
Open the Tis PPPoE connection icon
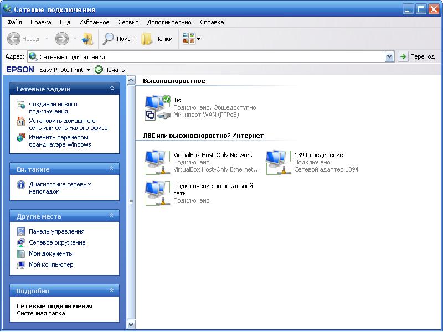point(158,107)
